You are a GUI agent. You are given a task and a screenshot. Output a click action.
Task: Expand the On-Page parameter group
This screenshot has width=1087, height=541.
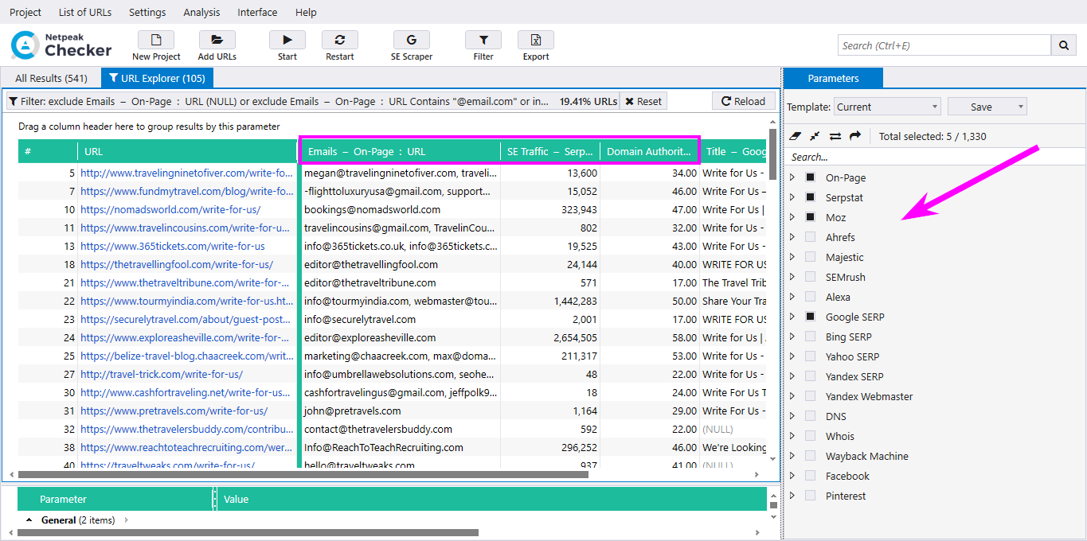click(792, 177)
